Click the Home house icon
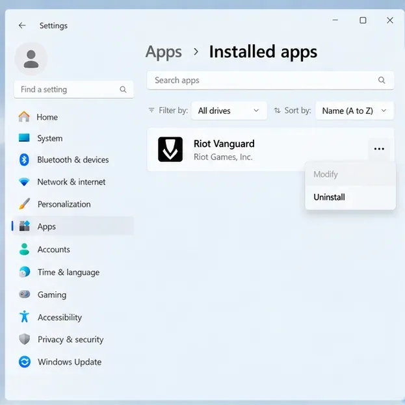This screenshot has height=405, width=405. (24, 117)
